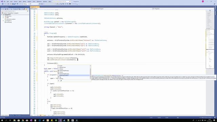Click the account avatar in title bar
The image size is (217, 122).
(x=203, y=1)
